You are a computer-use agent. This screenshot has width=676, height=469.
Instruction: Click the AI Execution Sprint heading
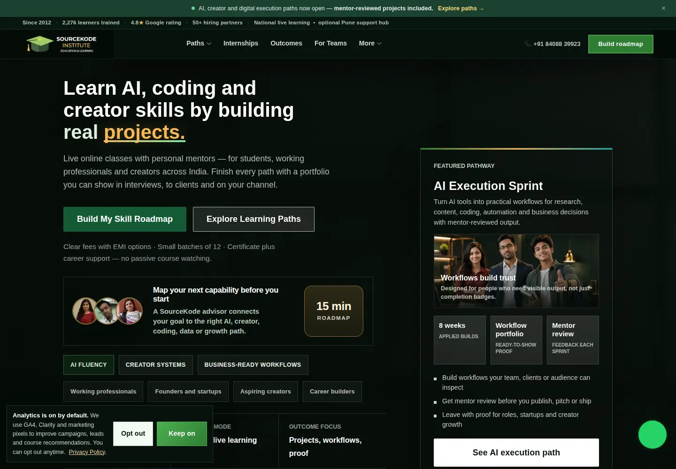pyautogui.click(x=488, y=186)
